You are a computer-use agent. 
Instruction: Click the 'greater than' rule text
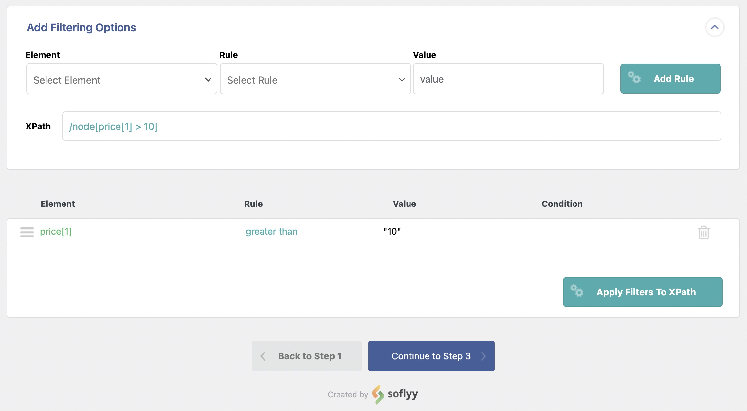(271, 232)
